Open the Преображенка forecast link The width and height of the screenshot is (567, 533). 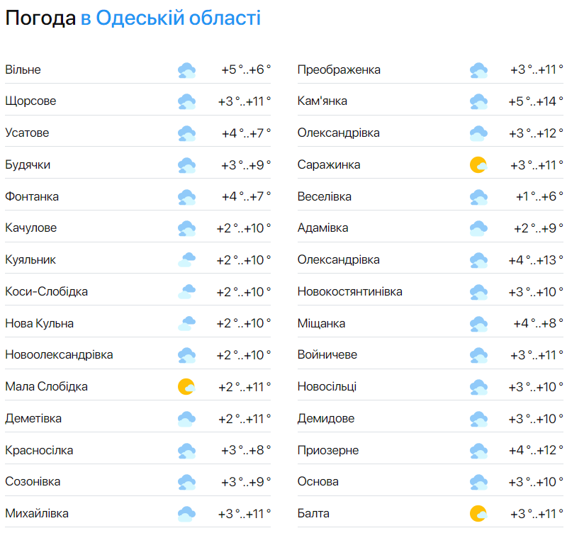click(339, 70)
